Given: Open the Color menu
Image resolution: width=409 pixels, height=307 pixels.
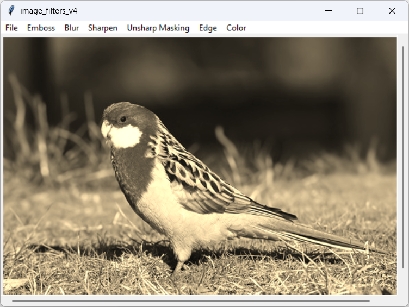Looking at the screenshot, I should 236,28.
